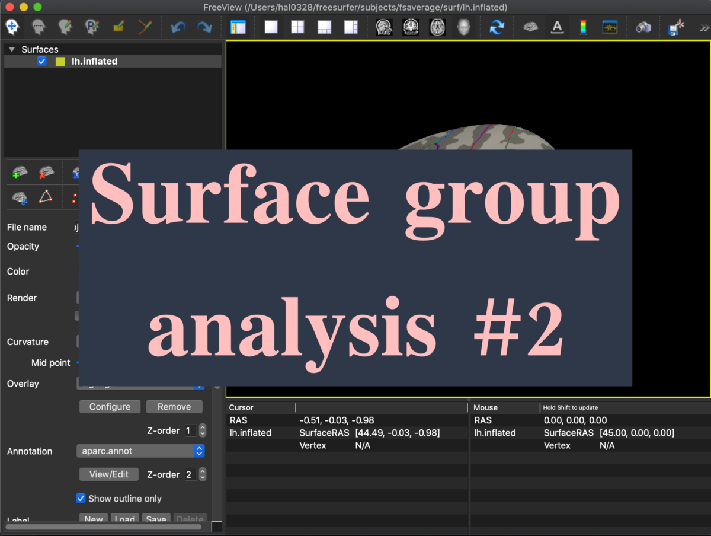The image size is (711, 536).
Task: Open the colormap/color scale tool
Action: coord(582,27)
